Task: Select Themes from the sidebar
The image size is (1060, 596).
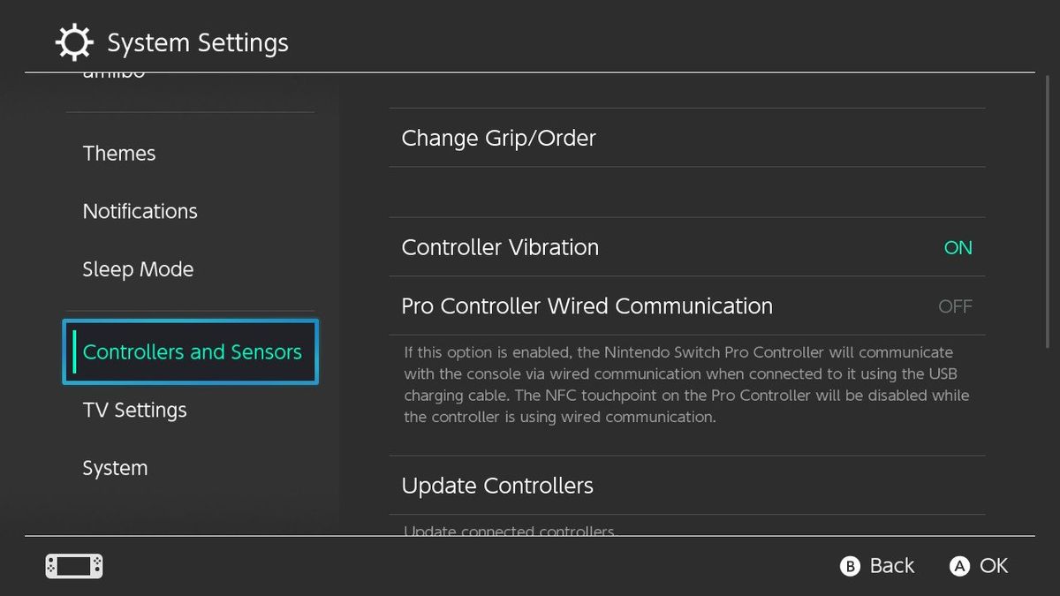Action: [119, 153]
